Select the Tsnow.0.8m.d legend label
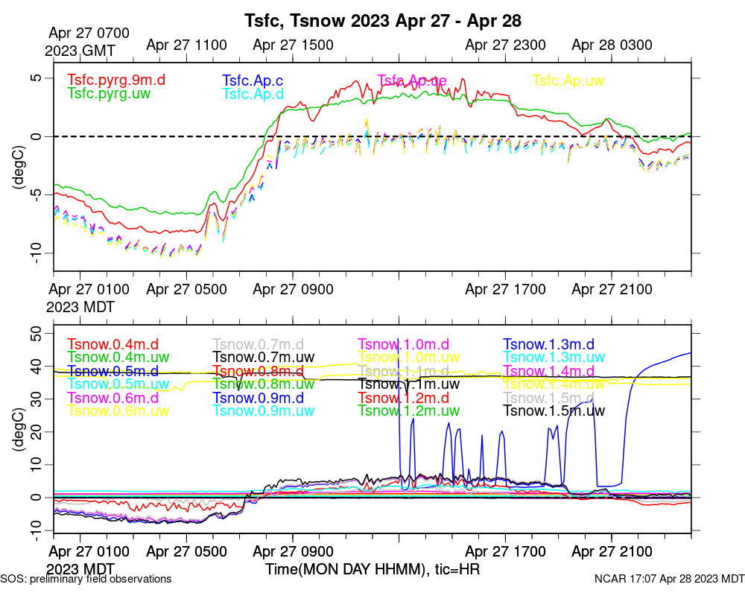This screenshot has width=745, height=596. 259,371
